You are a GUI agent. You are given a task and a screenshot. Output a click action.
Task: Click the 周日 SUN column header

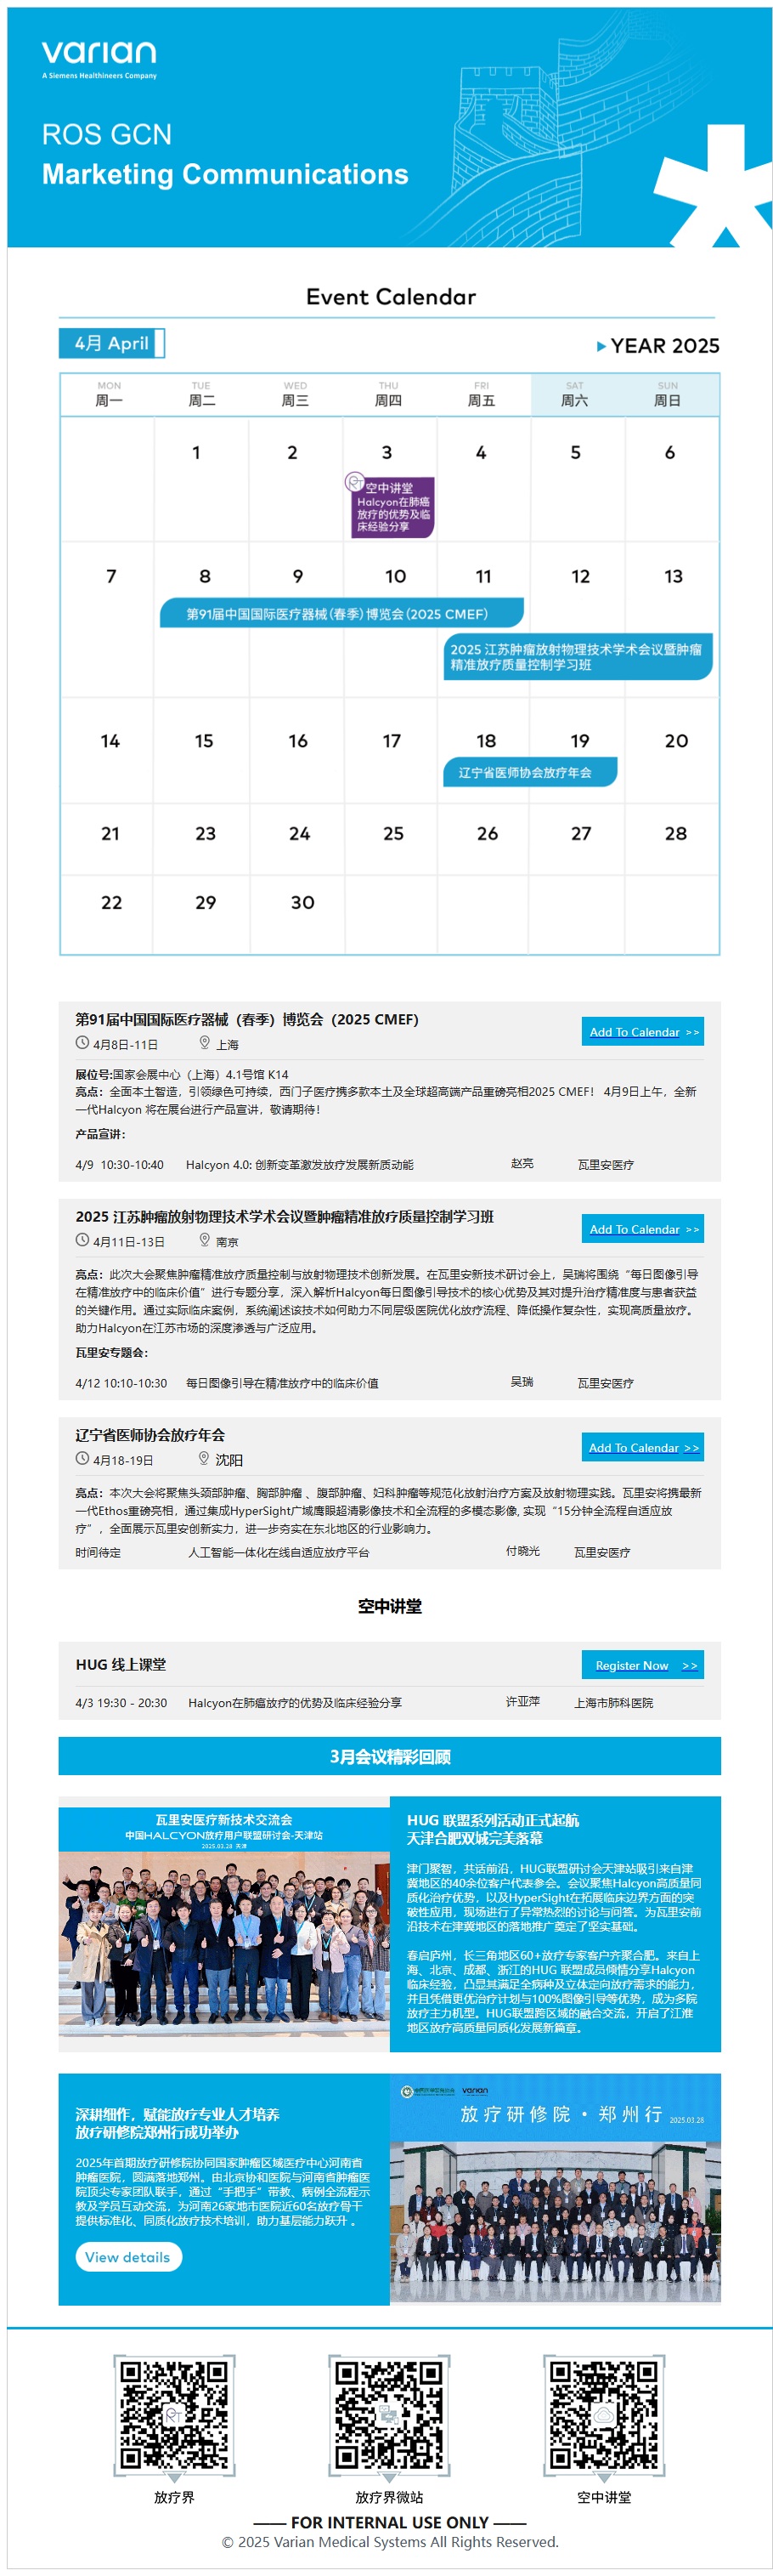click(x=667, y=394)
